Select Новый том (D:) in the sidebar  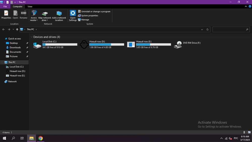coord(17,71)
